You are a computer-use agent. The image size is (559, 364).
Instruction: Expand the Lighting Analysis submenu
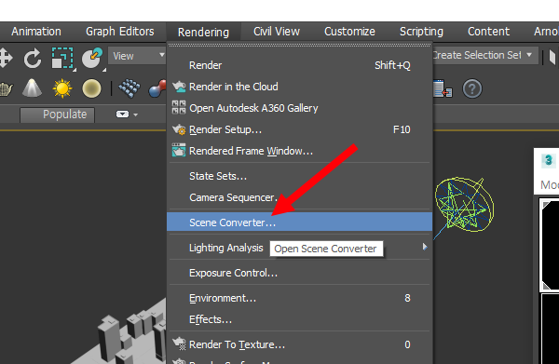pos(299,248)
